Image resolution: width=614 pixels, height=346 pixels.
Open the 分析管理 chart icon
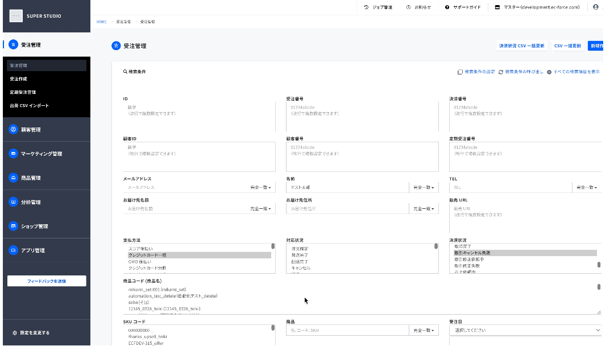click(13, 202)
